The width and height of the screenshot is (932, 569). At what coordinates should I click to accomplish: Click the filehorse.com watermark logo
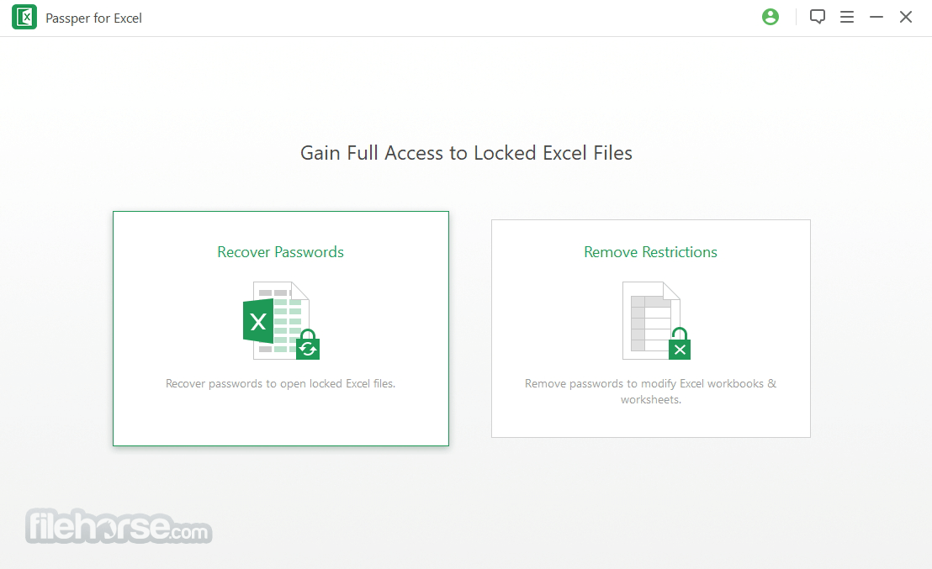119,526
